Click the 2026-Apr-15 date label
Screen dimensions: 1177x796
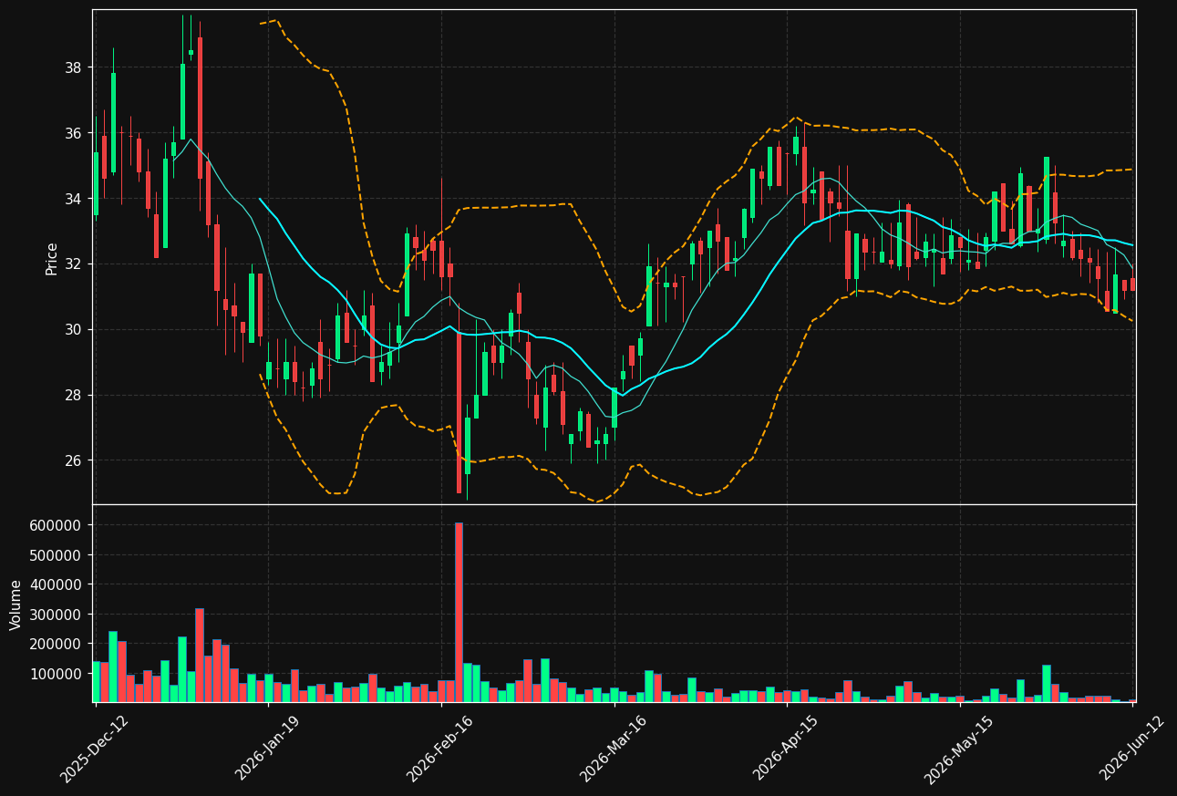click(785, 749)
